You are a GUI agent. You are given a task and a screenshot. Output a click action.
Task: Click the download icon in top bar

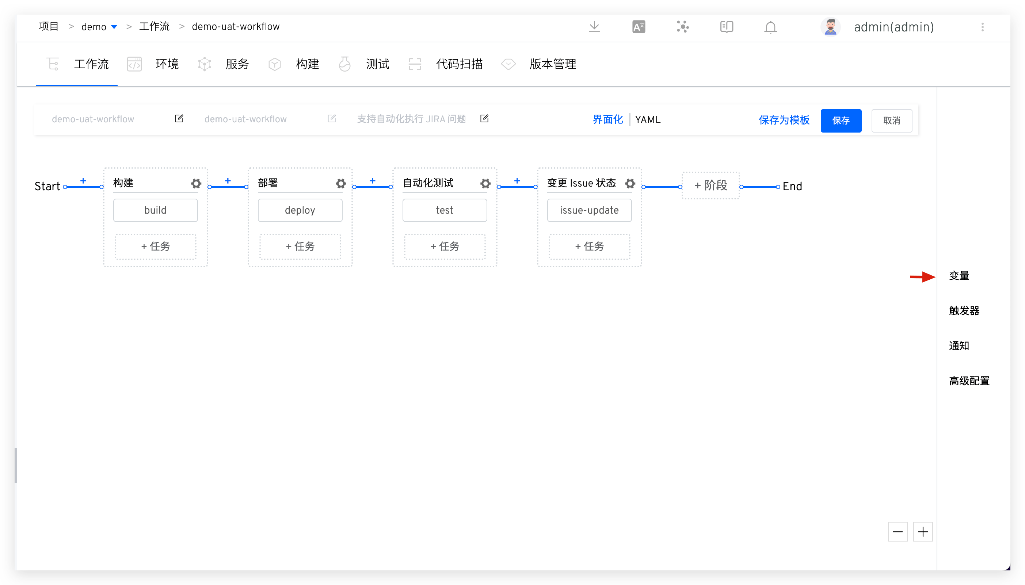point(594,27)
